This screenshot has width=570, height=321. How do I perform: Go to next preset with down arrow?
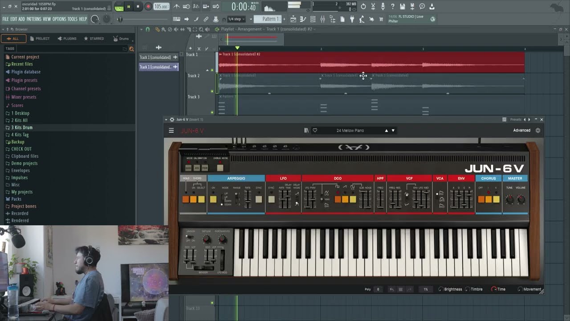(x=393, y=131)
